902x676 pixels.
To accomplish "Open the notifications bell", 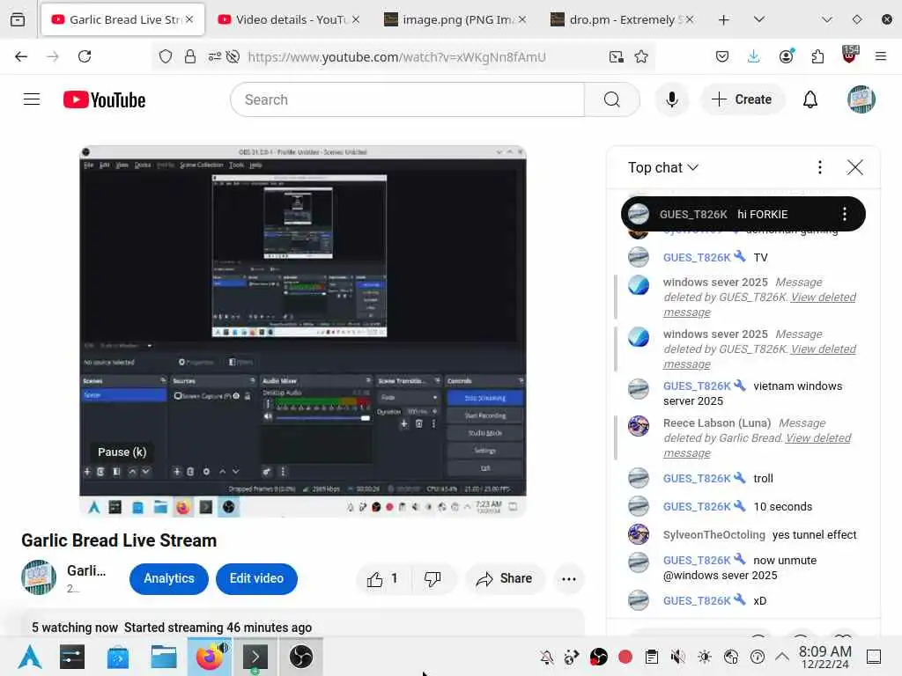I will 810,99.
